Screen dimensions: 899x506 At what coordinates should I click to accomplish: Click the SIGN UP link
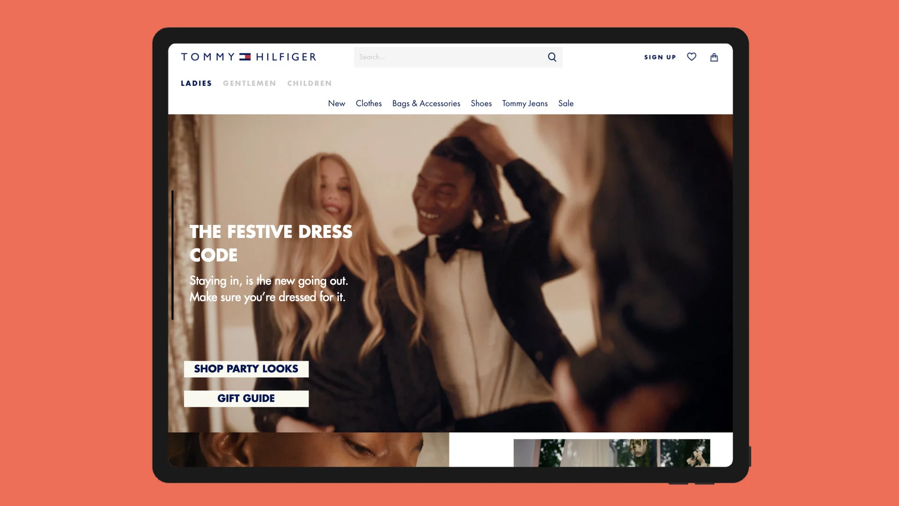(660, 57)
